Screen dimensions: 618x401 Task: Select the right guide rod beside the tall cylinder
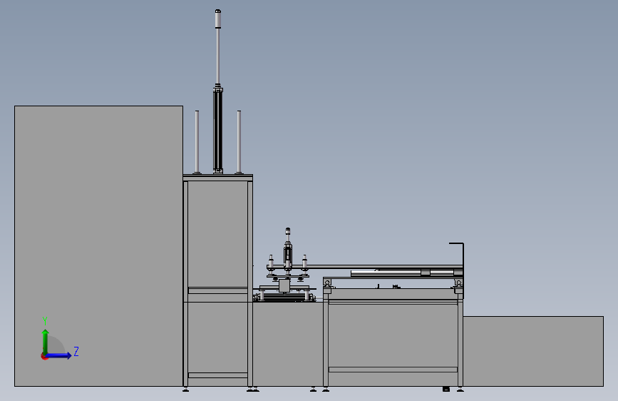239,142
